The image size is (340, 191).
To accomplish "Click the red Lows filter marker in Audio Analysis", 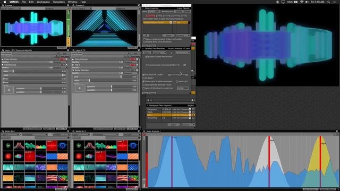I will (x=172, y=161).
